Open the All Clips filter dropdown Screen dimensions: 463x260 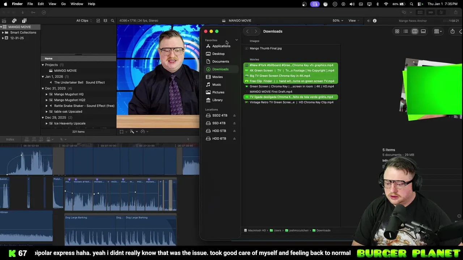pyautogui.click(x=84, y=21)
